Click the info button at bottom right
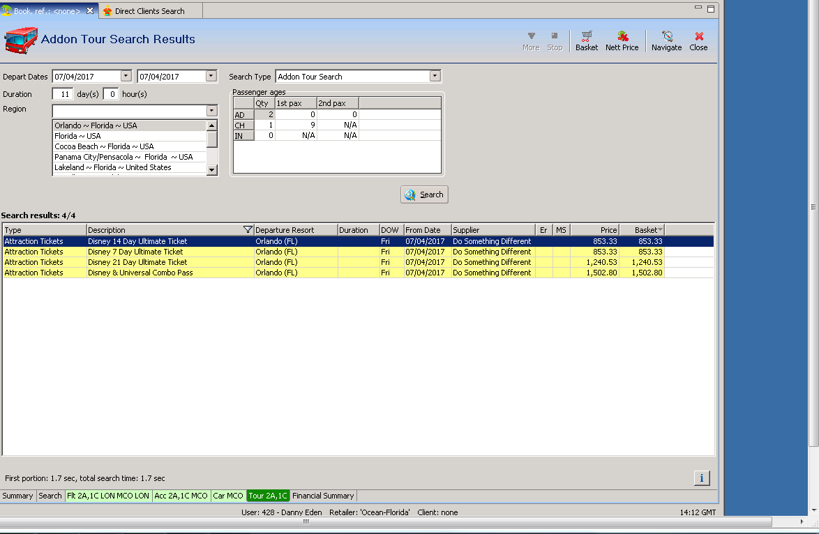Viewport: 819px width, 534px height. [x=701, y=478]
